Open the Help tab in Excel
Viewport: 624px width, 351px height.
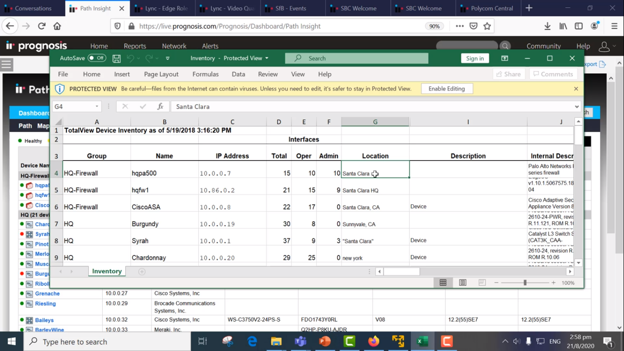pos(325,74)
